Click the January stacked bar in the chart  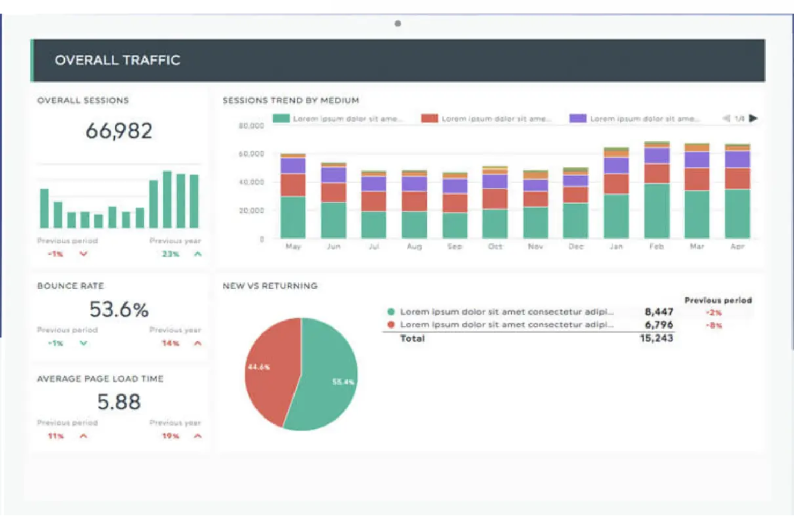coord(616,193)
